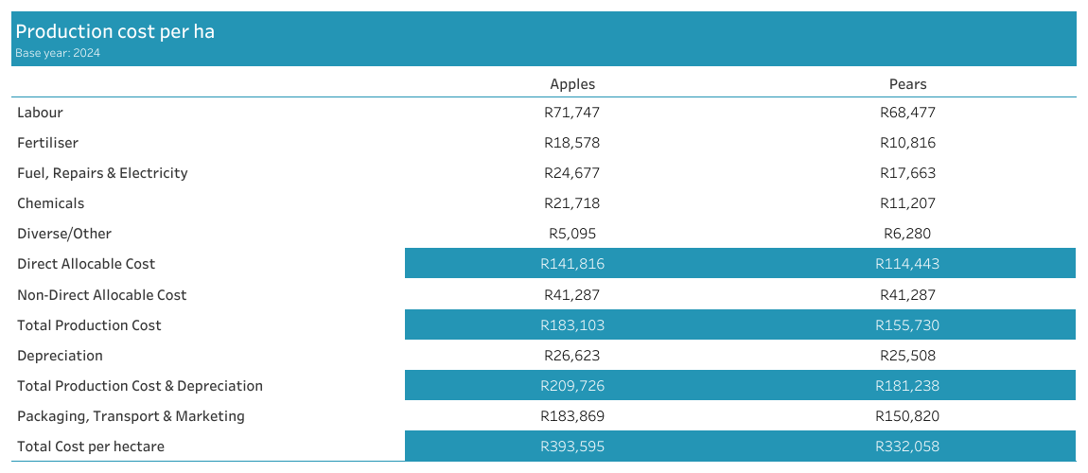
Task: Click Apples Total Cost per hectare R393,595
Action: [x=572, y=447]
